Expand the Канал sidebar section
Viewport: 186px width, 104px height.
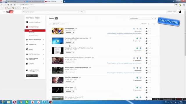[x=43, y=49]
